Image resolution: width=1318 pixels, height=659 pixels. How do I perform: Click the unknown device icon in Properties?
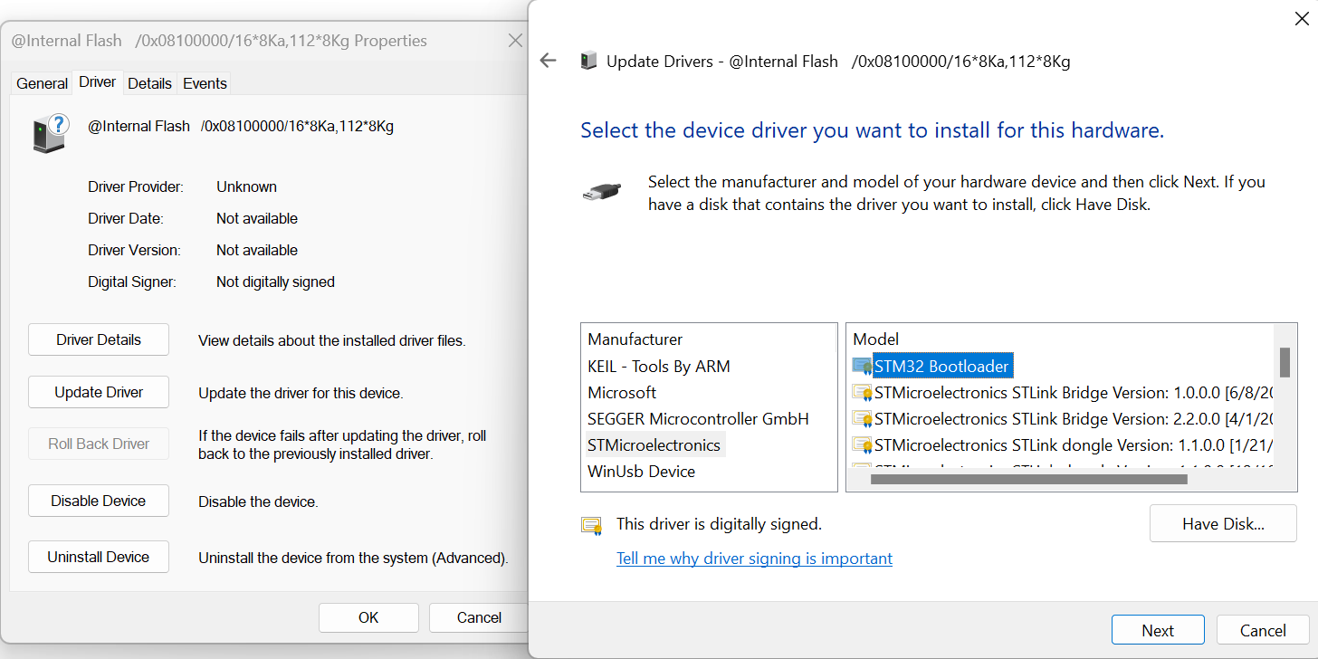tap(51, 133)
